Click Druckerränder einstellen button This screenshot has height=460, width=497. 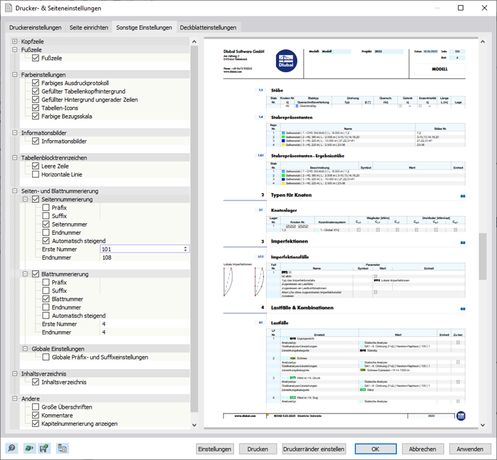(x=314, y=449)
